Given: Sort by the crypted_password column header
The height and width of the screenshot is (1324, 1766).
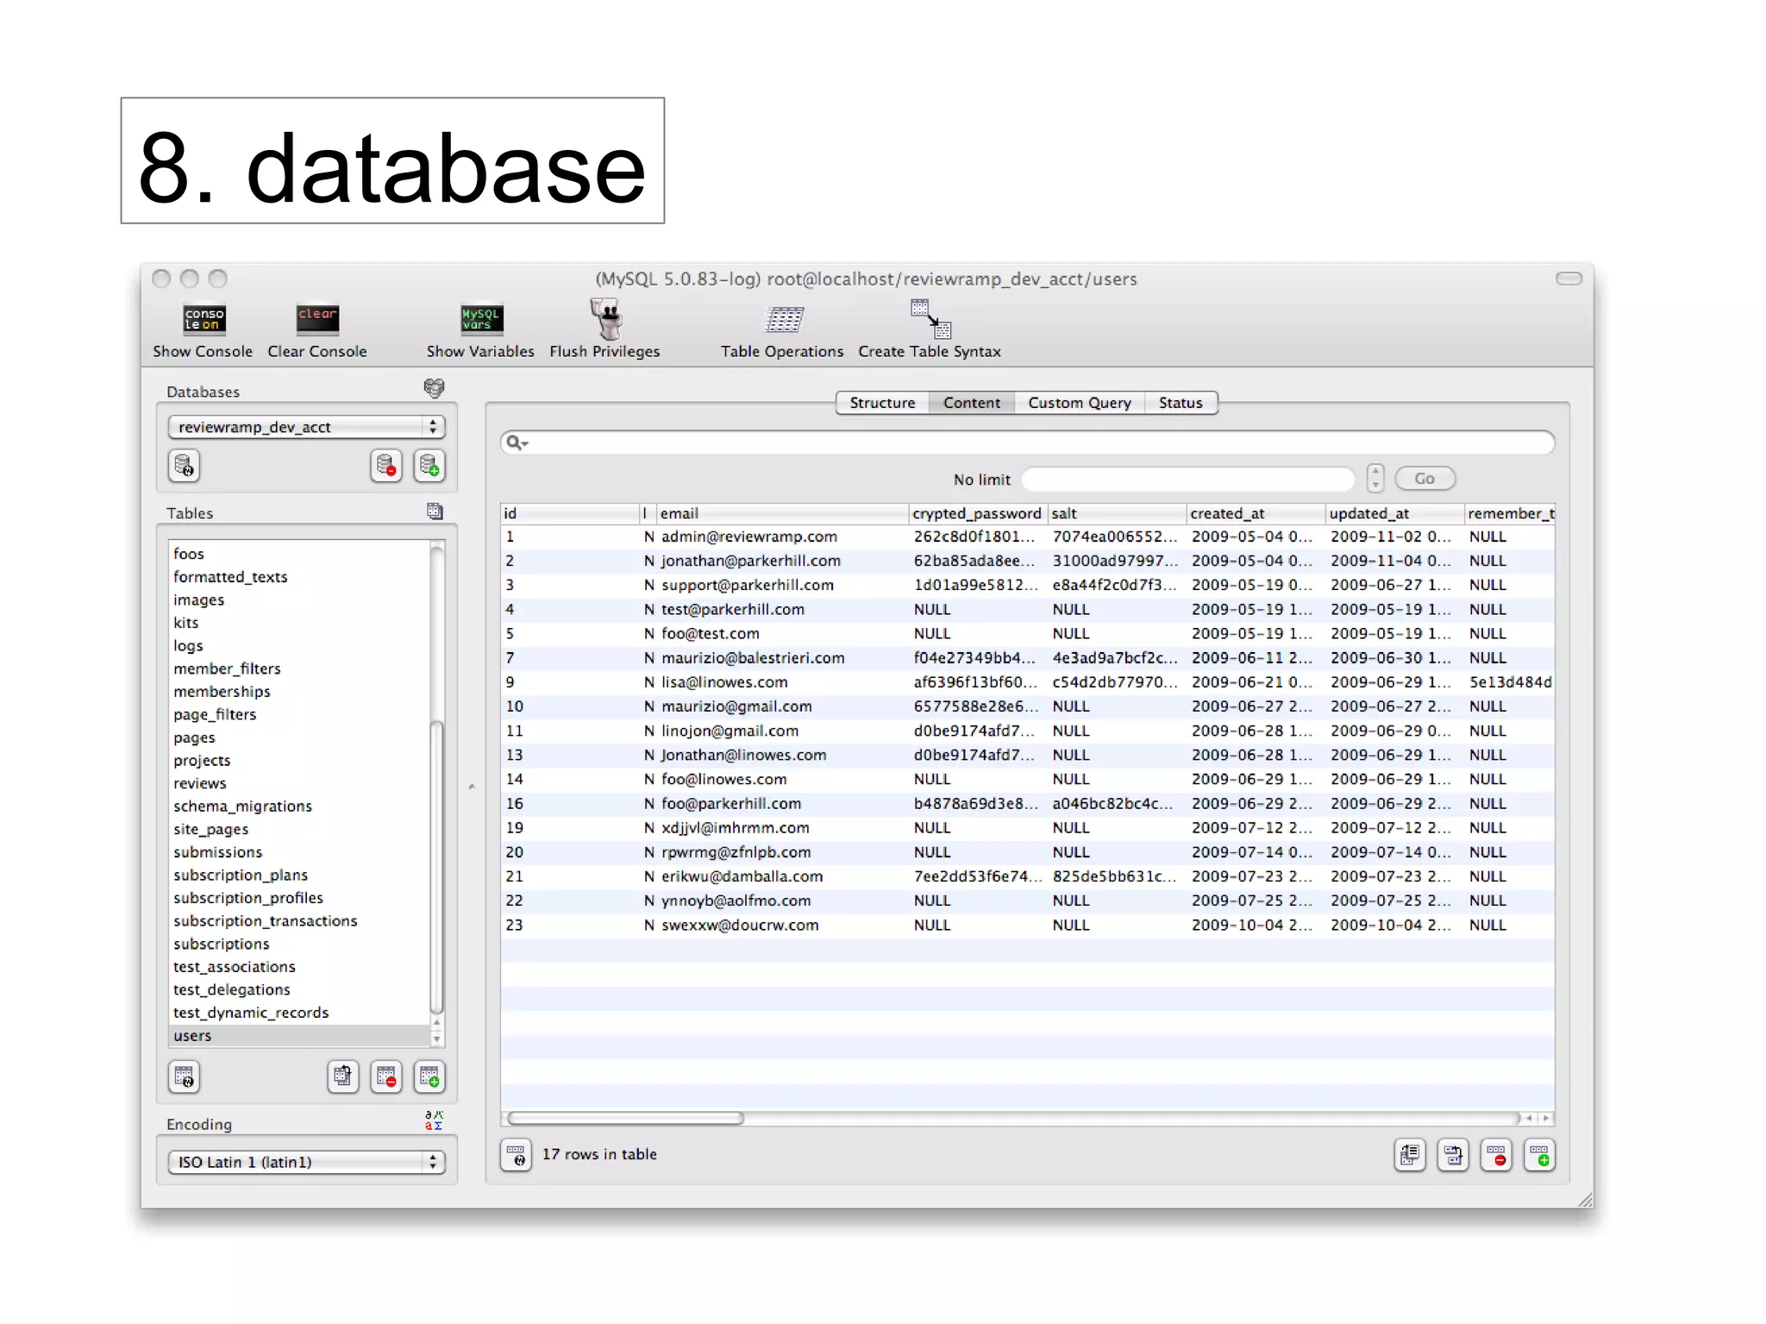Looking at the screenshot, I should tap(978, 513).
